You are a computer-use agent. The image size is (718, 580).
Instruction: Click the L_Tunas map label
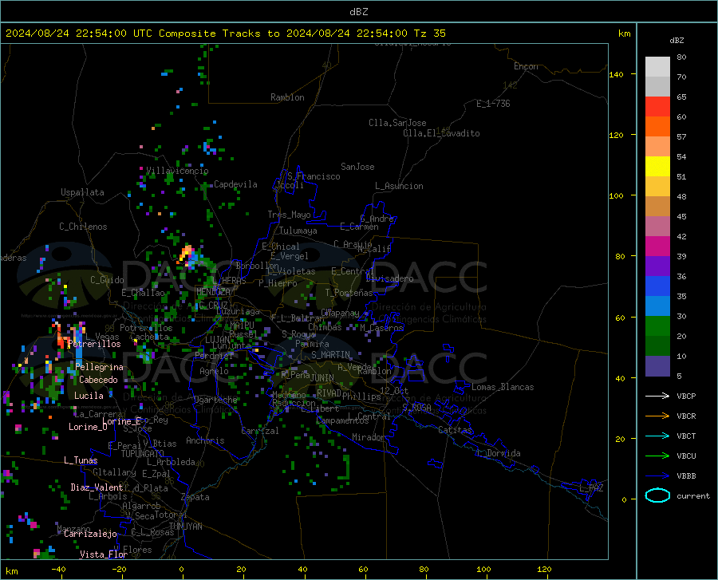(x=81, y=460)
